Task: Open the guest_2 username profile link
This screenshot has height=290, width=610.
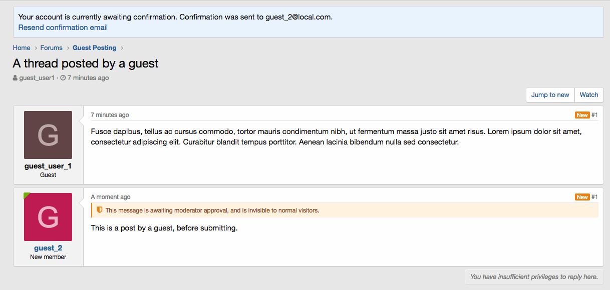Action: pyautogui.click(x=48, y=248)
